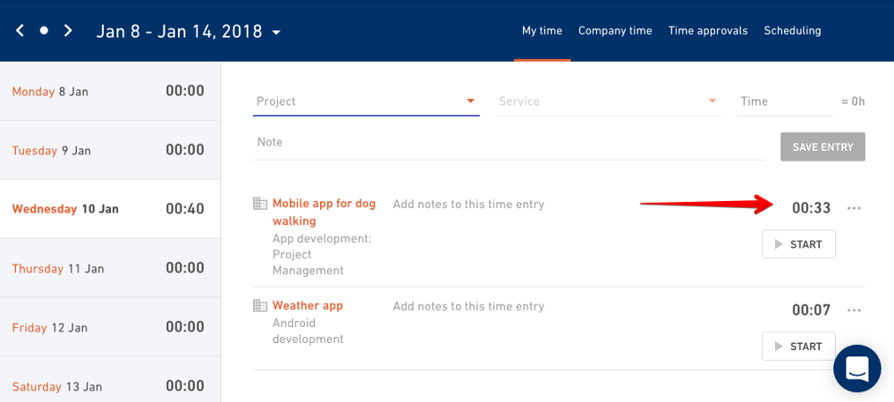894x402 pixels.
Task: Click building icon beside Weather app
Action: click(x=260, y=306)
